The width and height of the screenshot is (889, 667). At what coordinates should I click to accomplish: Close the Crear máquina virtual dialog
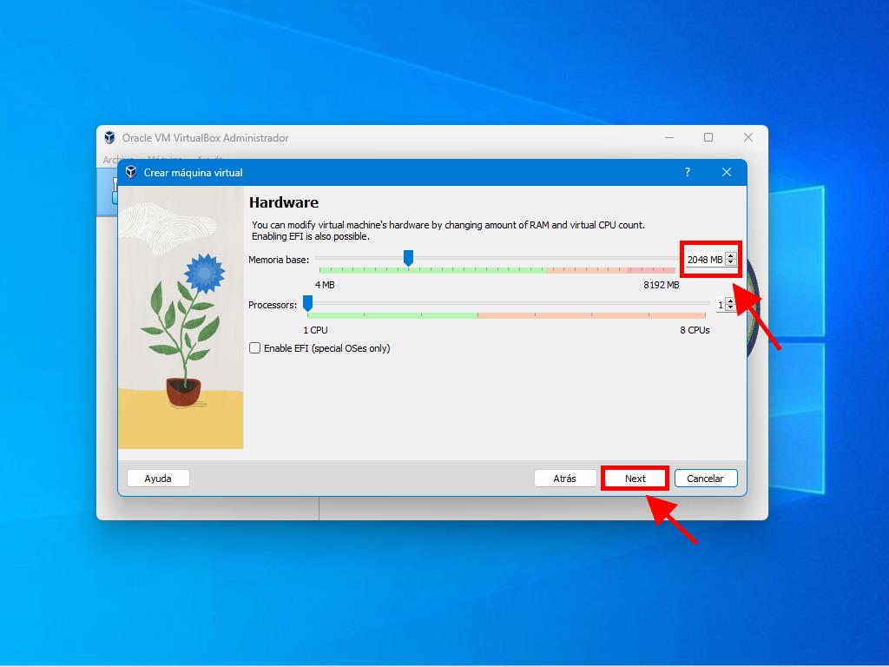[727, 172]
